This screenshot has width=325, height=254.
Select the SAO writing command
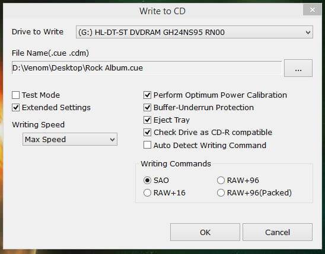(x=147, y=181)
